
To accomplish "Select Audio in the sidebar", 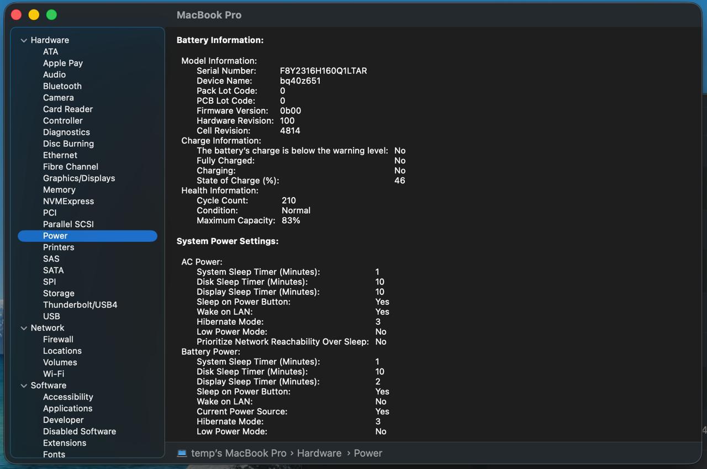I will pos(54,75).
